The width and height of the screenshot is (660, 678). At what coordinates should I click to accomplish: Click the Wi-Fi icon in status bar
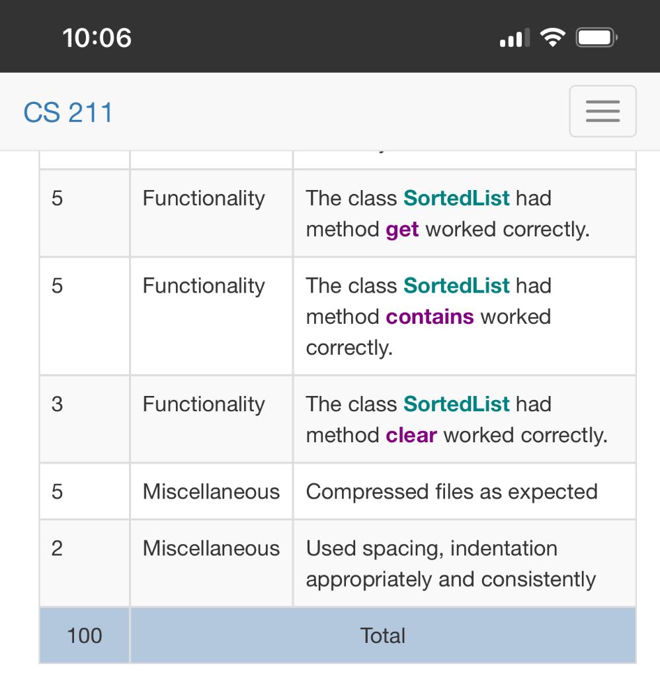pos(552,38)
